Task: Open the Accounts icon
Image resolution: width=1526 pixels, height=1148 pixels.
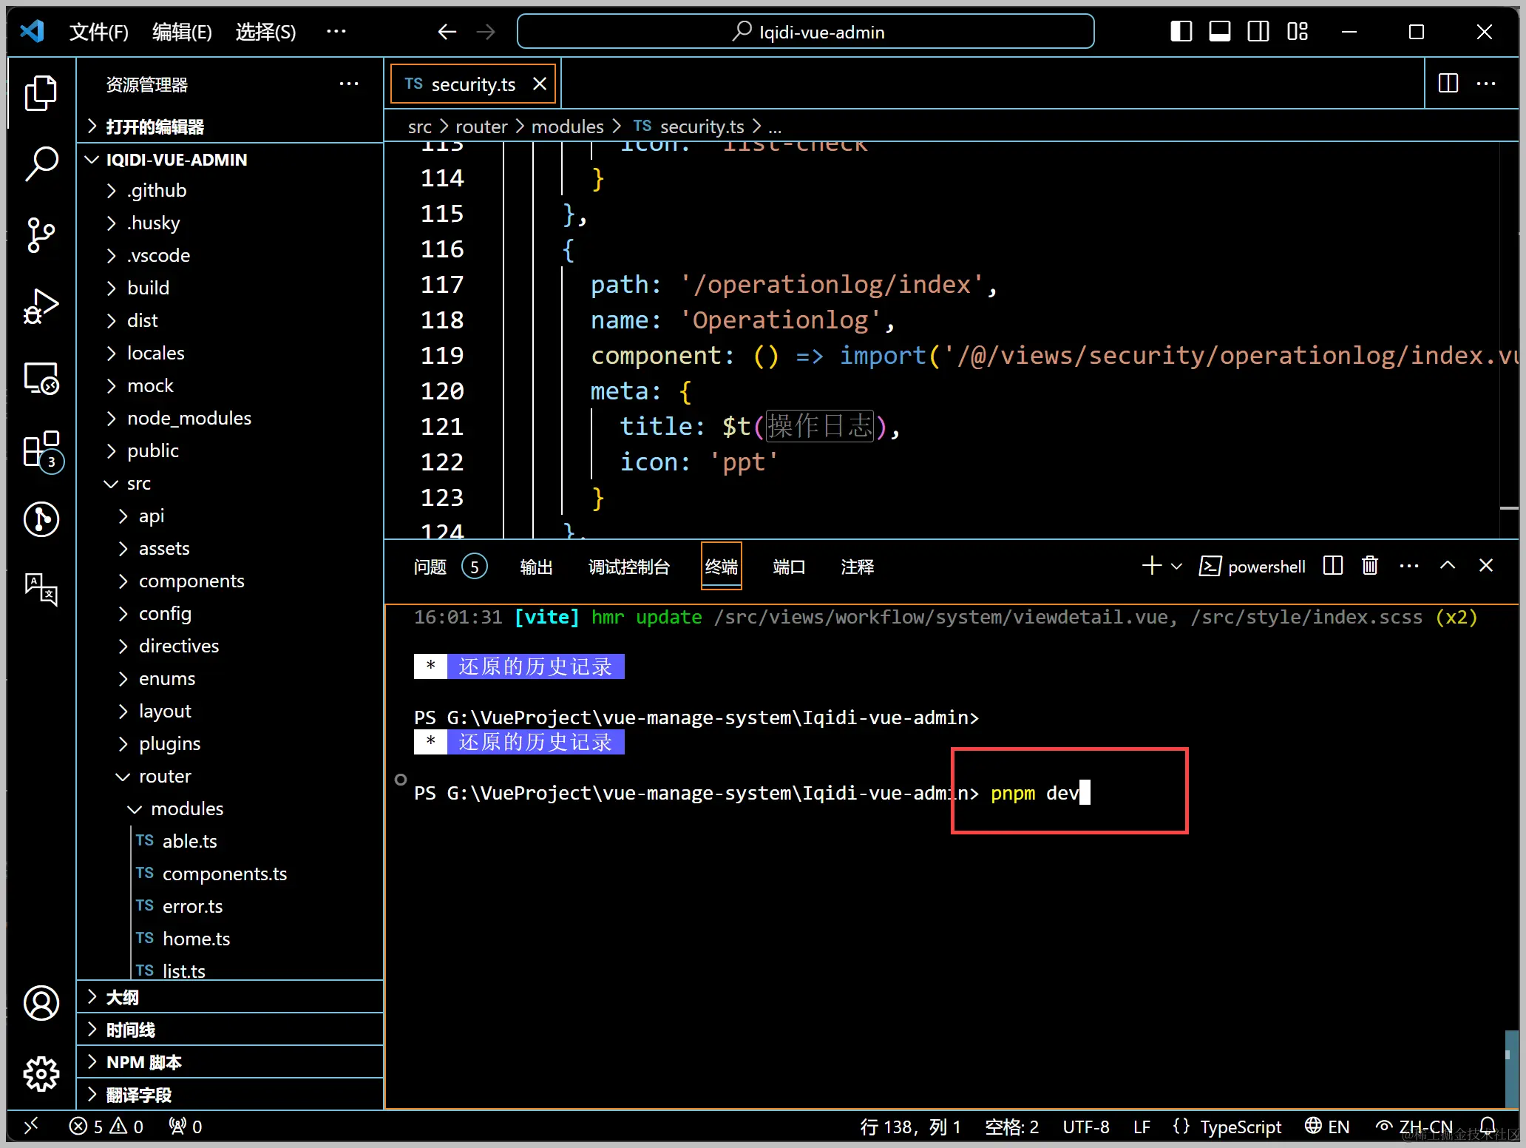Action: pos(41,1003)
